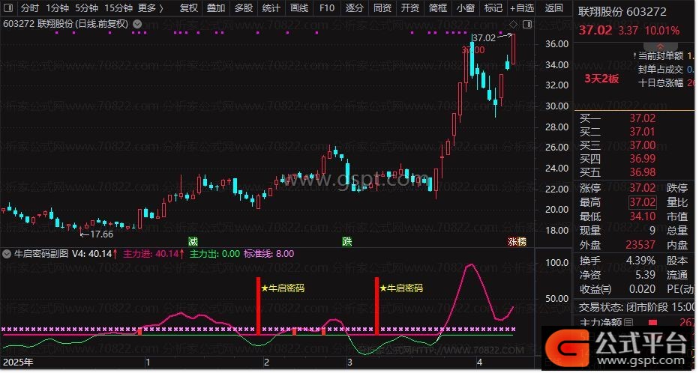Select the 5分钟 period tab
The image size is (699, 373).
pos(86,8)
